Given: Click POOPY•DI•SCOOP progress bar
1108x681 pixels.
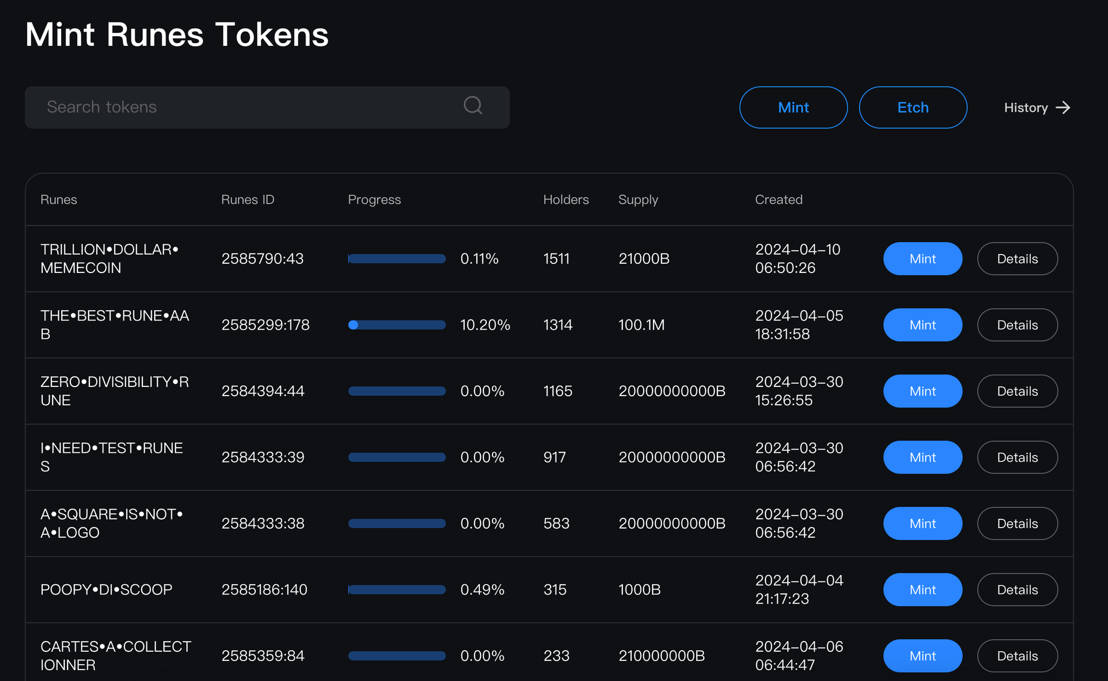Looking at the screenshot, I should click(397, 590).
